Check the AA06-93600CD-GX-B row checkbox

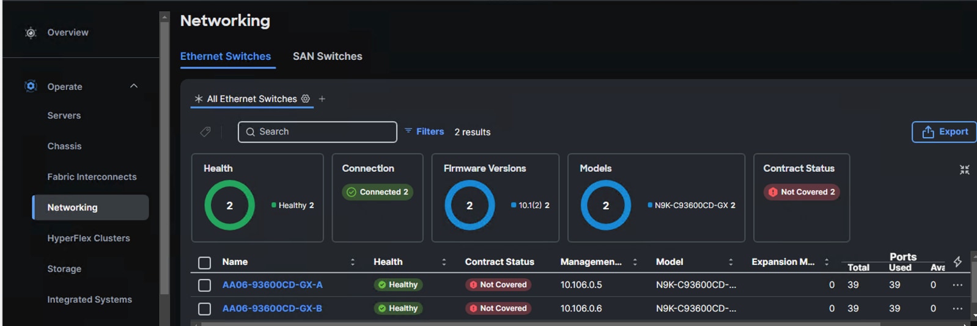point(205,309)
